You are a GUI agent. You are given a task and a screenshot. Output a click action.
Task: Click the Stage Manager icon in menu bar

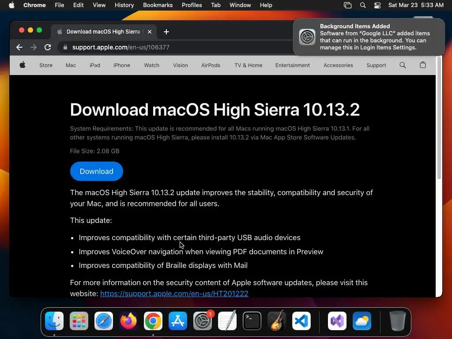(348, 5)
